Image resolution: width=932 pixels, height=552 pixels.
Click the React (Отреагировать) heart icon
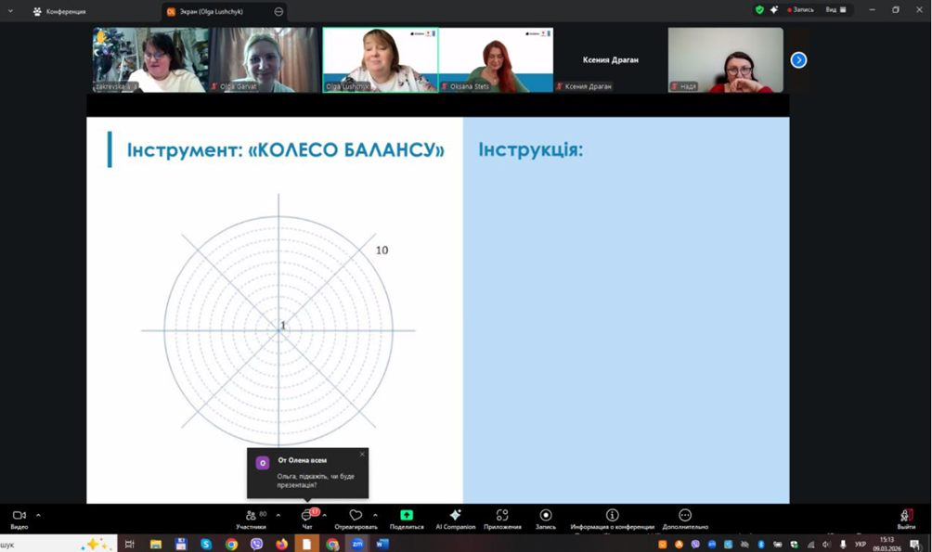pos(356,515)
